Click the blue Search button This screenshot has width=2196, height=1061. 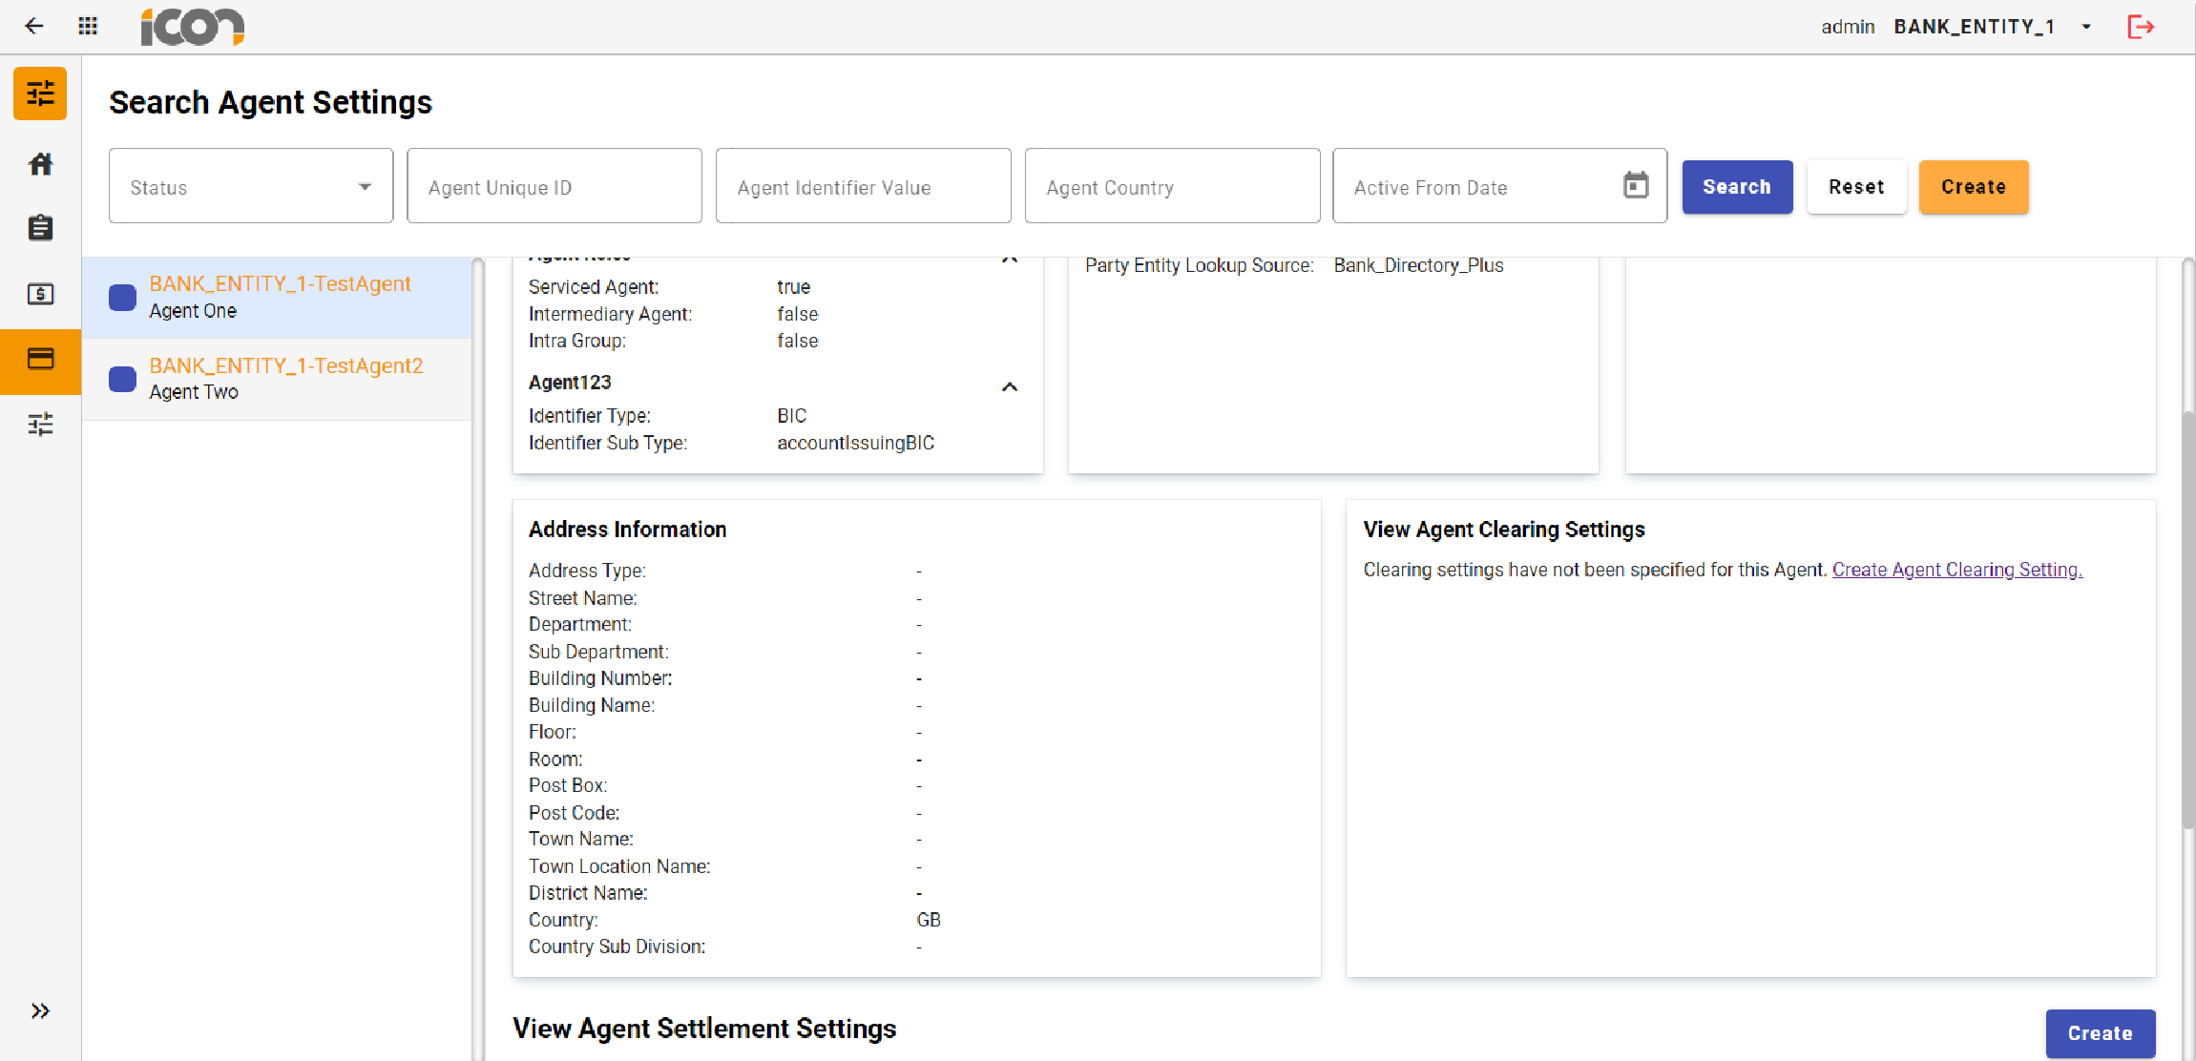[1736, 187]
